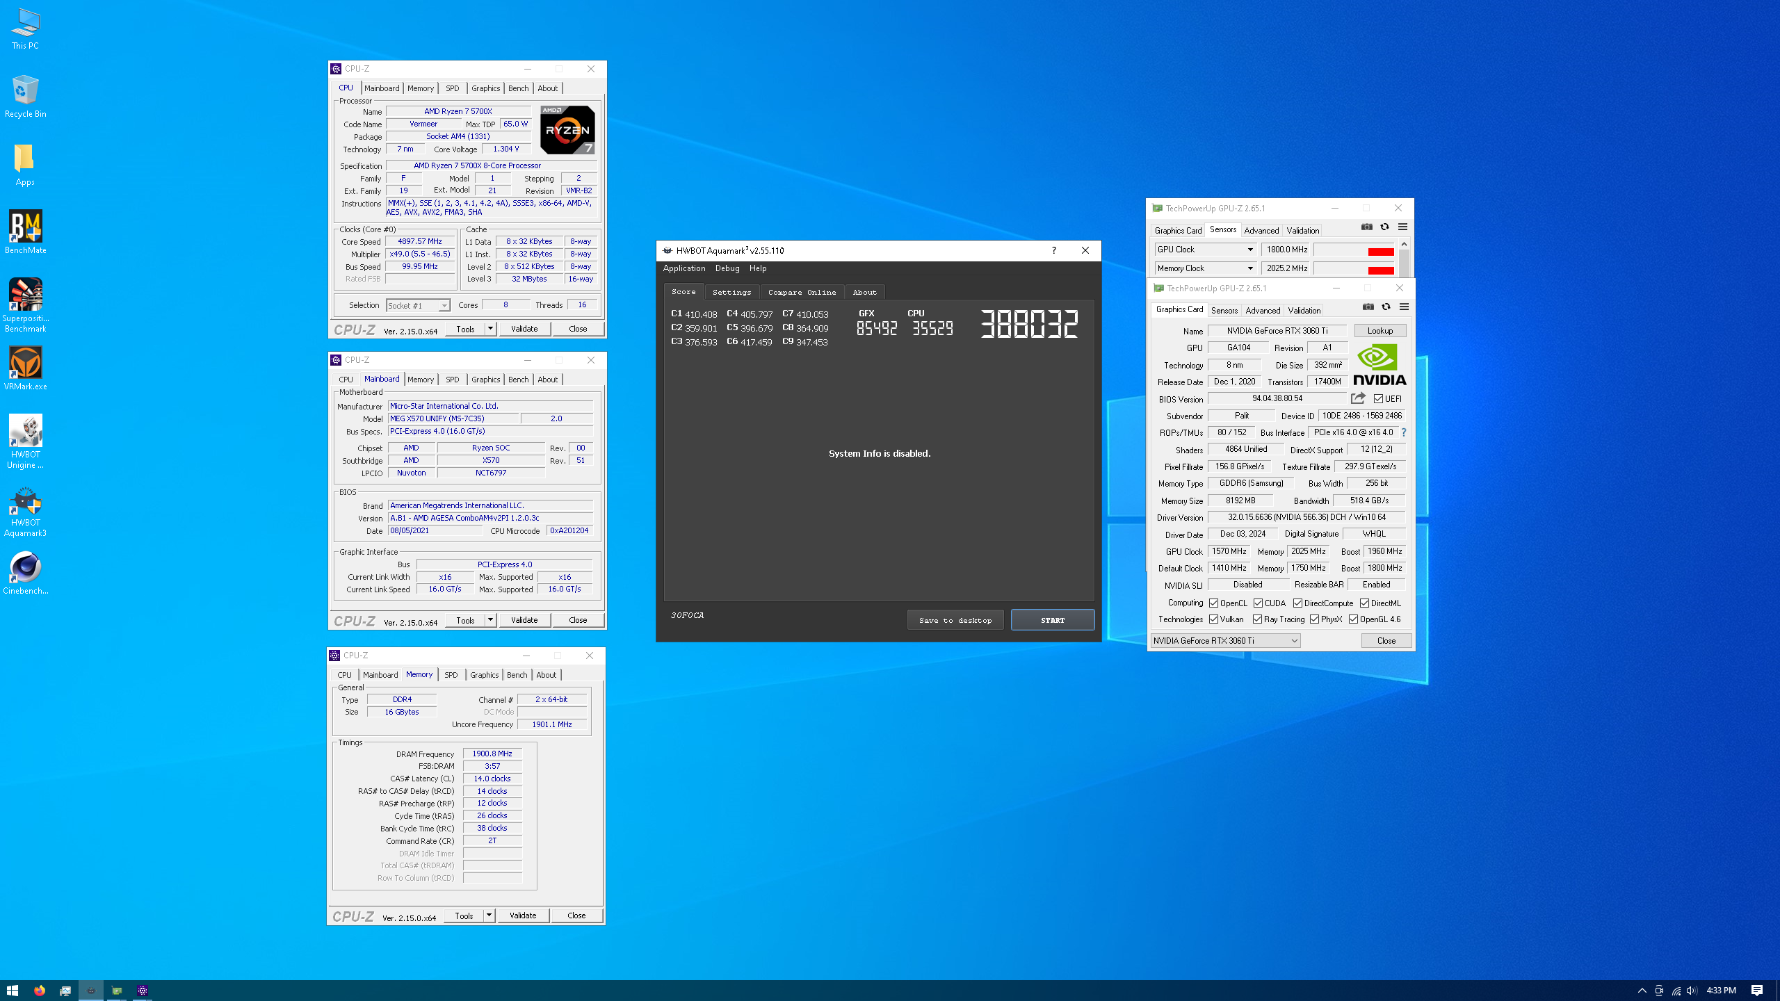Open This PC desktop icon
The width and height of the screenshot is (1780, 1001).
pyautogui.click(x=25, y=29)
